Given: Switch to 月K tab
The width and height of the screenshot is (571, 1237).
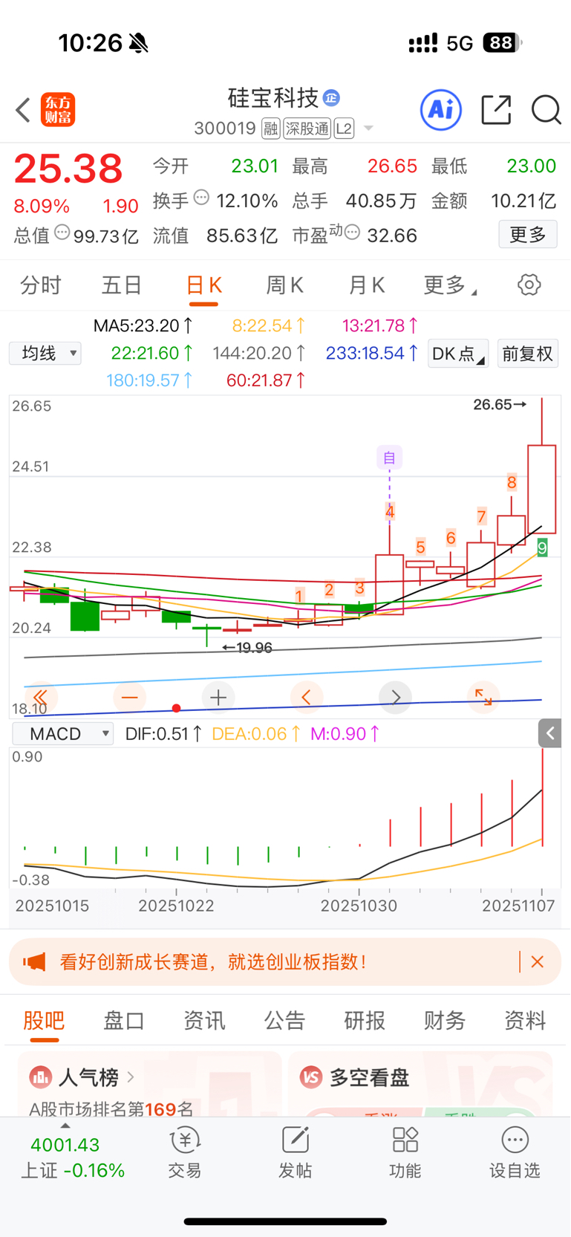Looking at the screenshot, I should point(367,285).
